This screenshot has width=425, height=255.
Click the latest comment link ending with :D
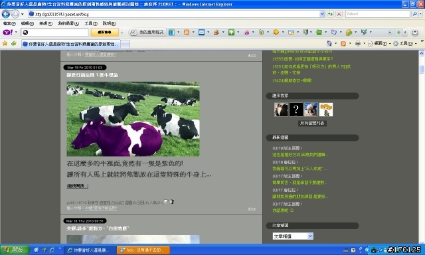click(283, 211)
